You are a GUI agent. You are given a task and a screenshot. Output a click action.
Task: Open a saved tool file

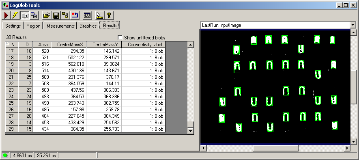[x=47, y=15]
